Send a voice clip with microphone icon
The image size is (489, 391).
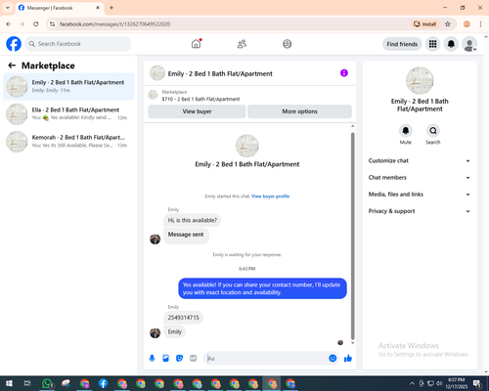pyautogui.click(x=152, y=359)
